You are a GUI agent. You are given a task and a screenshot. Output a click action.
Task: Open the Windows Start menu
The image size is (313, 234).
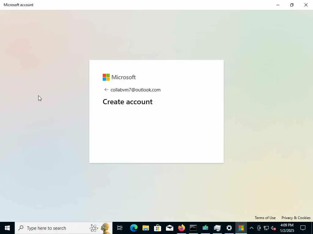(7, 228)
